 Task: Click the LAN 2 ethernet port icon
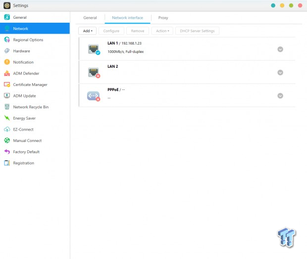[x=94, y=73]
